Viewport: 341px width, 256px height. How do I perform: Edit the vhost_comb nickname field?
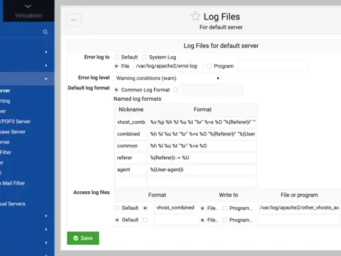131,122
